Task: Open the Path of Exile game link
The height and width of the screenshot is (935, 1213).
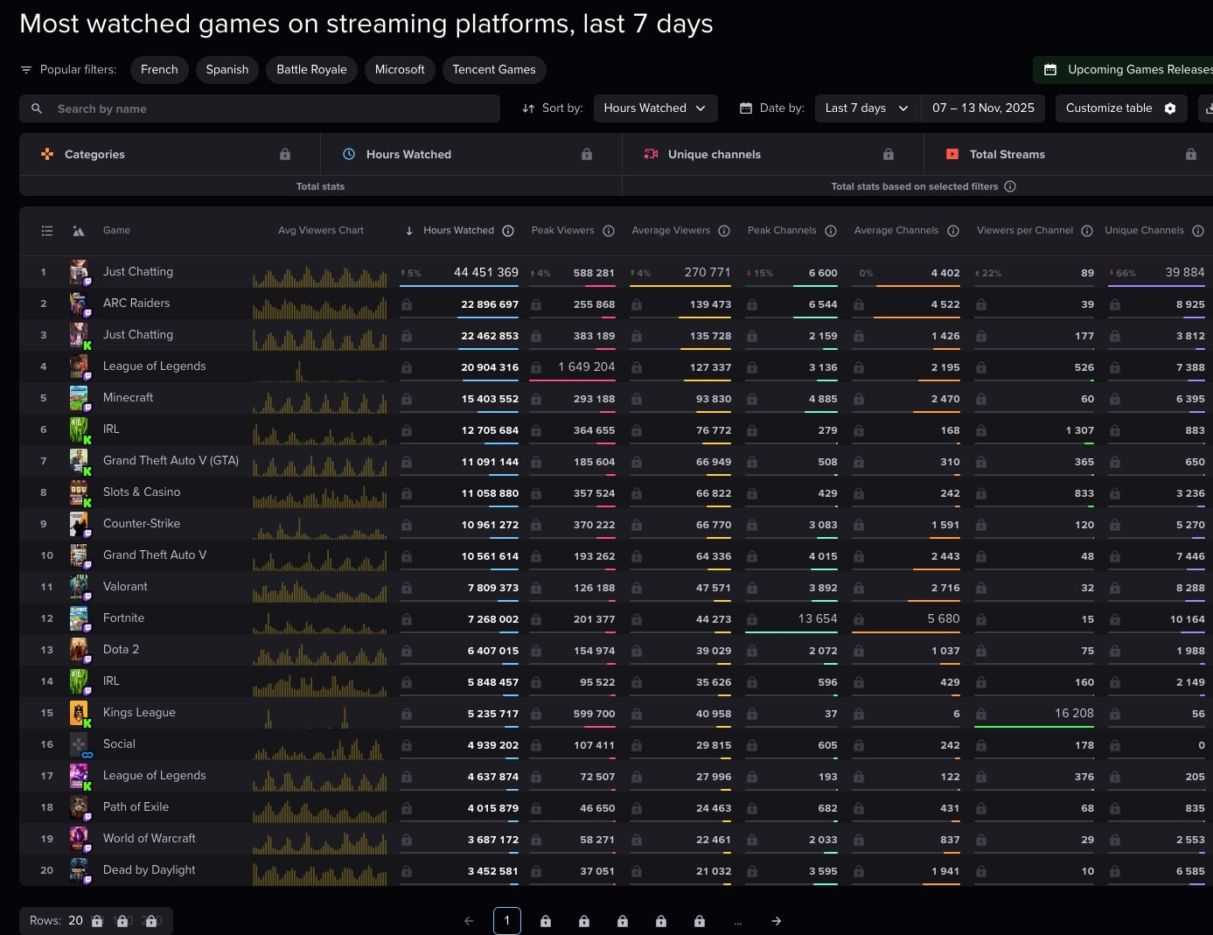Action: (136, 807)
